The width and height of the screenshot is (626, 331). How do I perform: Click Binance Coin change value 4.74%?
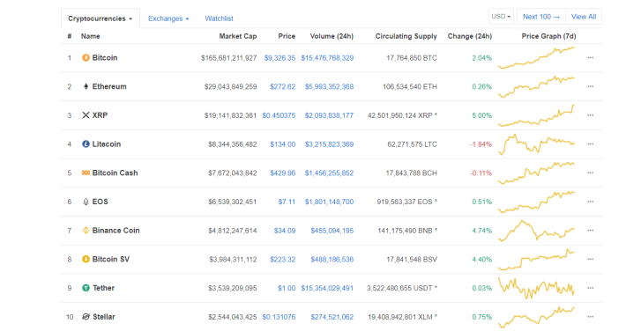click(482, 231)
